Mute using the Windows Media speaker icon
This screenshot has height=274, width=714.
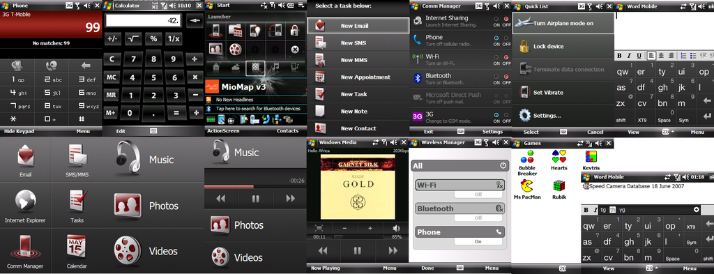396,228
